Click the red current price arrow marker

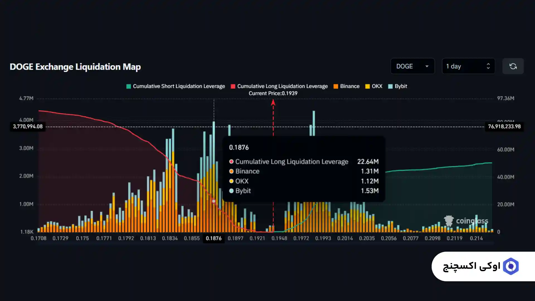(273, 103)
